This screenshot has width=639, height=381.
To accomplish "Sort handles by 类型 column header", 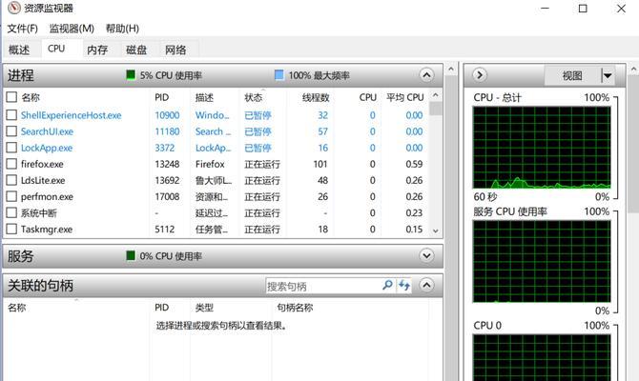I will tap(204, 308).
